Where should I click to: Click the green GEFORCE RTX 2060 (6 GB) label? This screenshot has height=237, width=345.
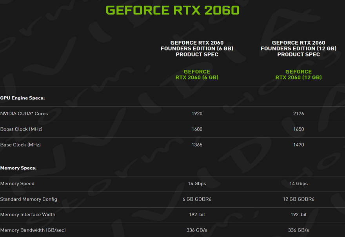coord(197,74)
